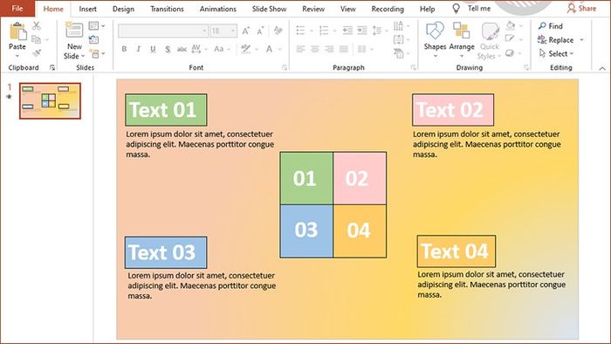Toggle right text alignment
The image size is (611, 344).
329,49
